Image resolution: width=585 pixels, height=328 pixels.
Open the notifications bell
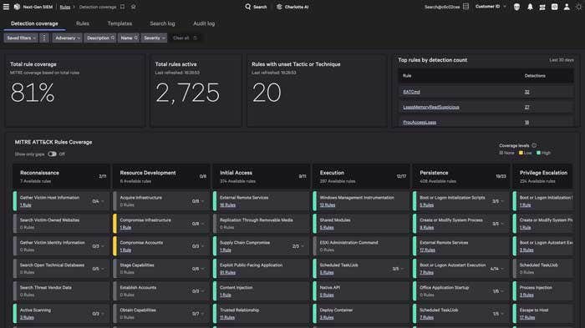(530, 7)
